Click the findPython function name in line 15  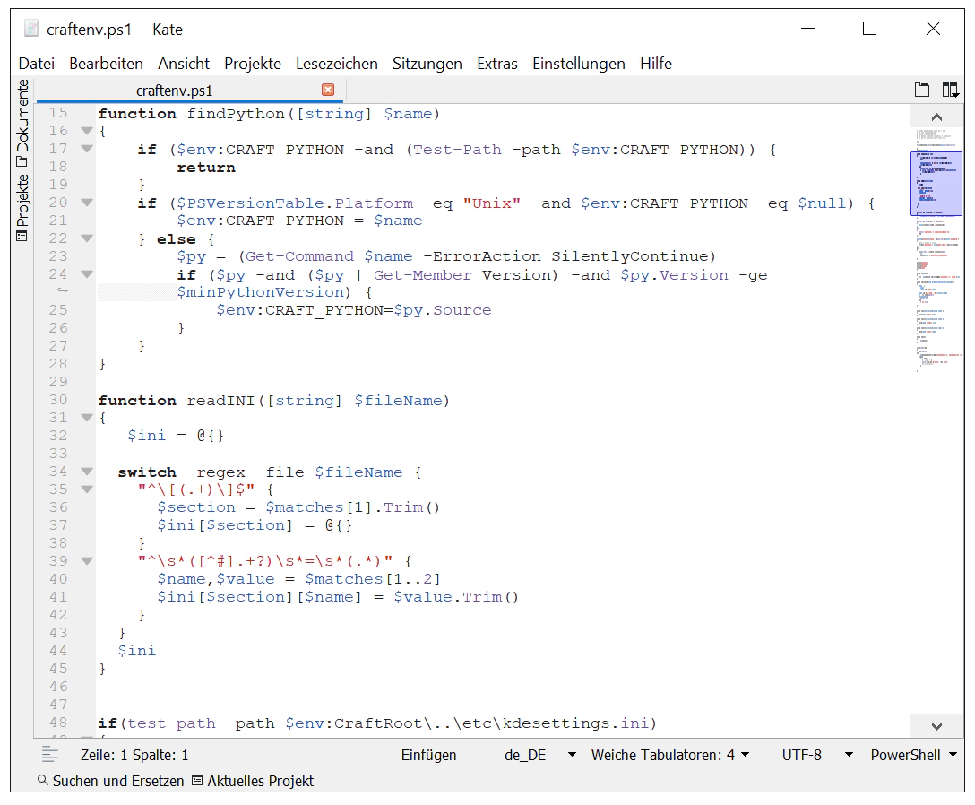(x=236, y=114)
